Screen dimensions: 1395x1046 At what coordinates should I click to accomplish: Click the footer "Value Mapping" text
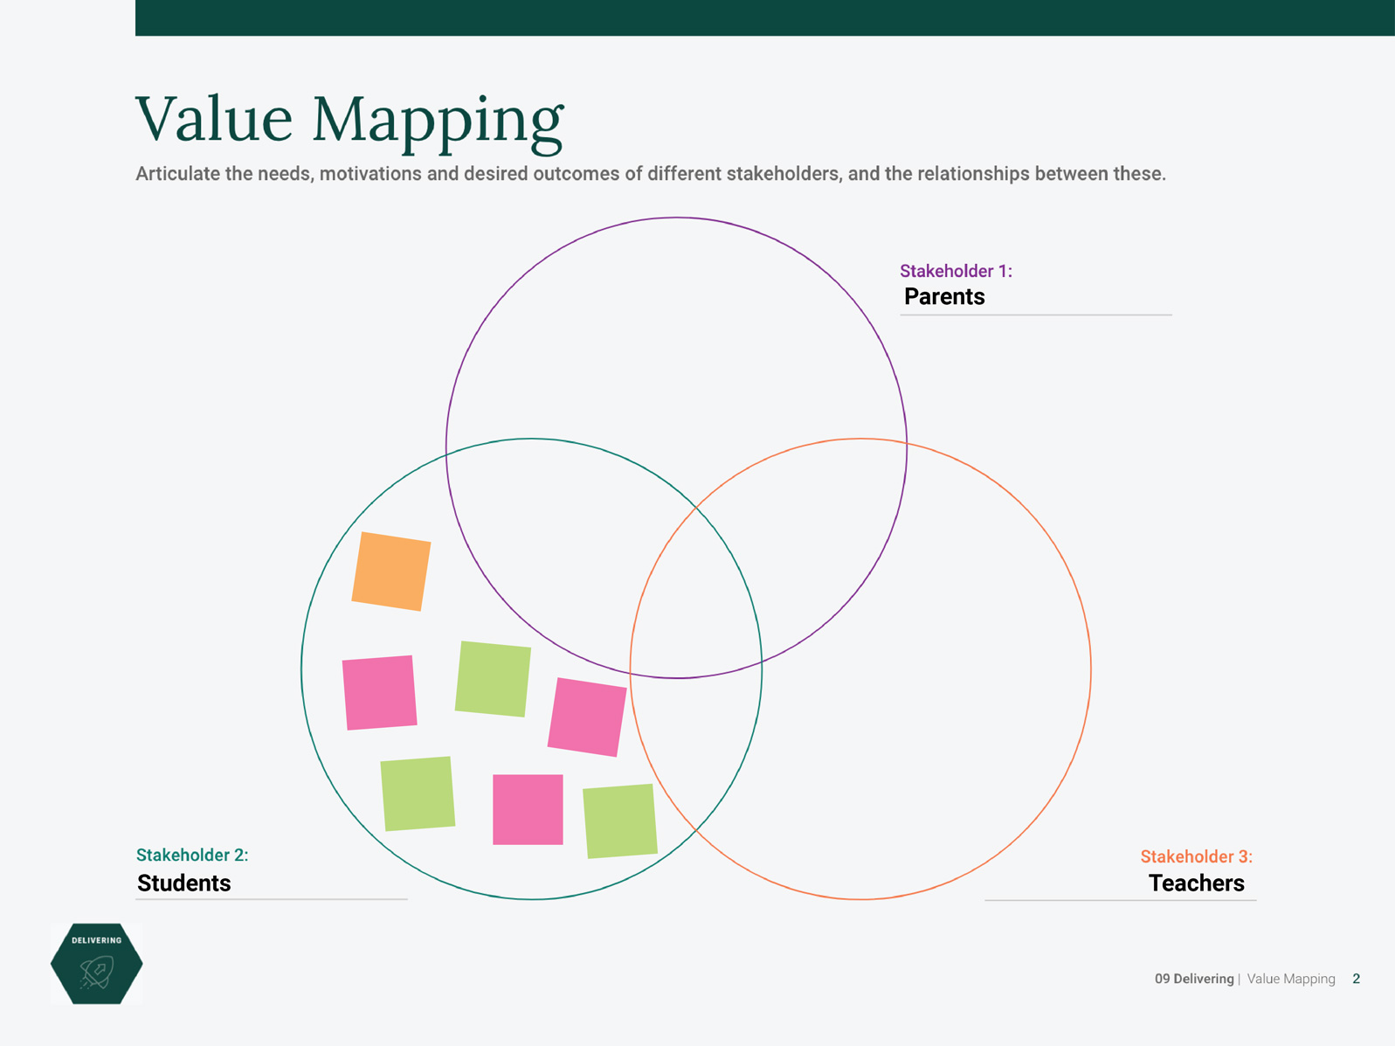[1291, 979]
